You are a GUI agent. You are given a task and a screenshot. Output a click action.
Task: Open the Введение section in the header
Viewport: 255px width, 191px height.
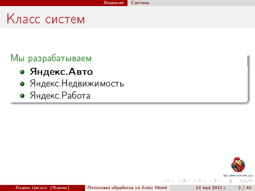pos(113,3)
